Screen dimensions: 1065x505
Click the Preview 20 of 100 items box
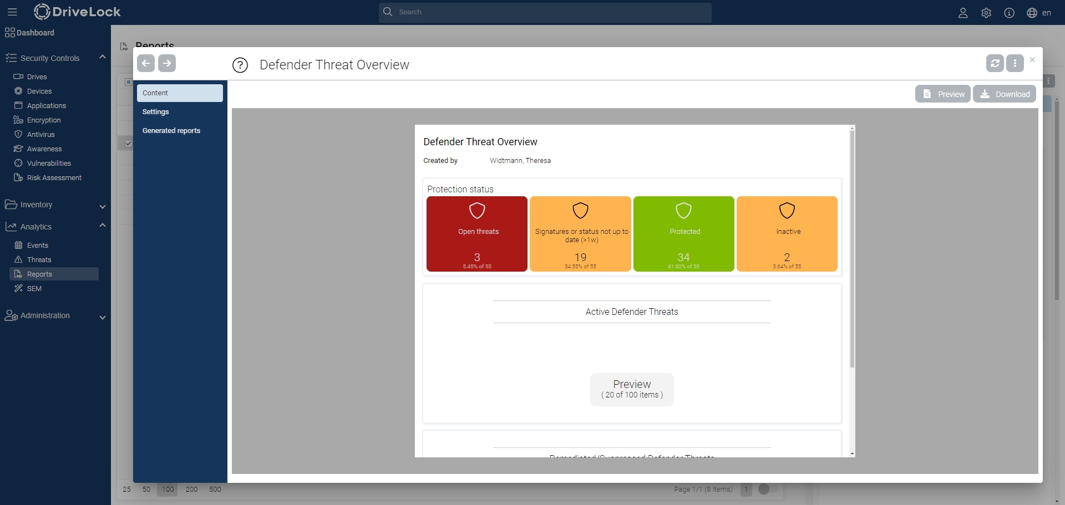[632, 389]
